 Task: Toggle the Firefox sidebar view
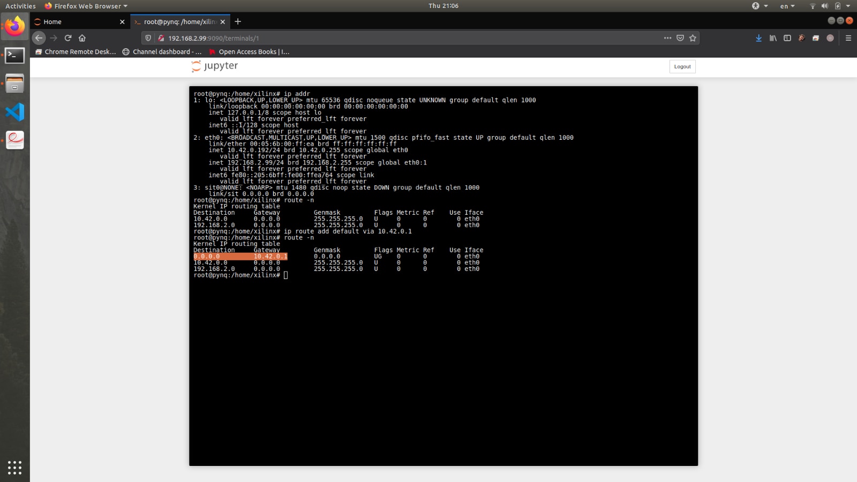(787, 38)
